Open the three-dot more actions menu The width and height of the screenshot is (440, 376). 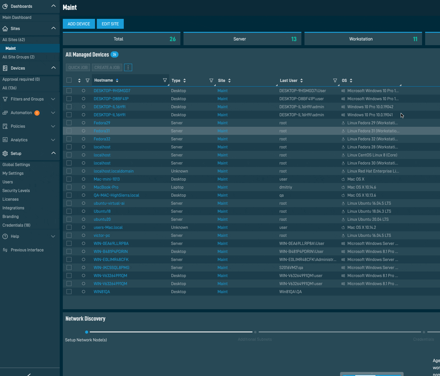tap(128, 67)
